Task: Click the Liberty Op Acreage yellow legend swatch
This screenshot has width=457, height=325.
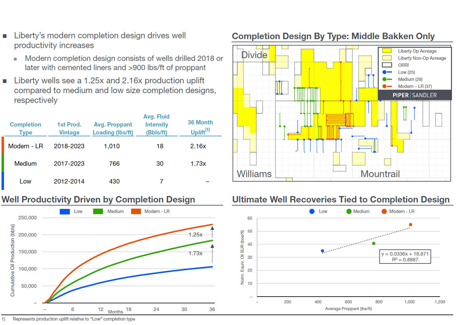Action: tap(387, 51)
